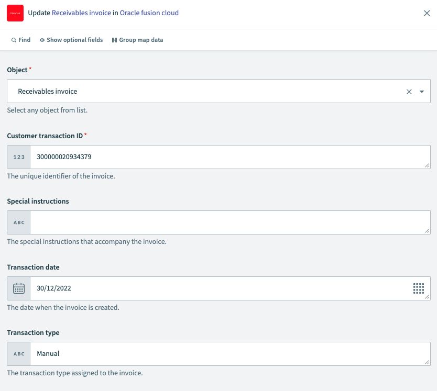Open Find search in the toolbar

pyautogui.click(x=21, y=40)
